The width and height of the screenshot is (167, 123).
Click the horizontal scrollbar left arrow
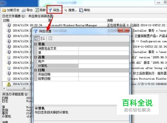4,89
